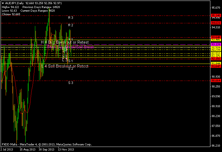Click the chart menu triangle beside AUDJPY

coord(3,3)
